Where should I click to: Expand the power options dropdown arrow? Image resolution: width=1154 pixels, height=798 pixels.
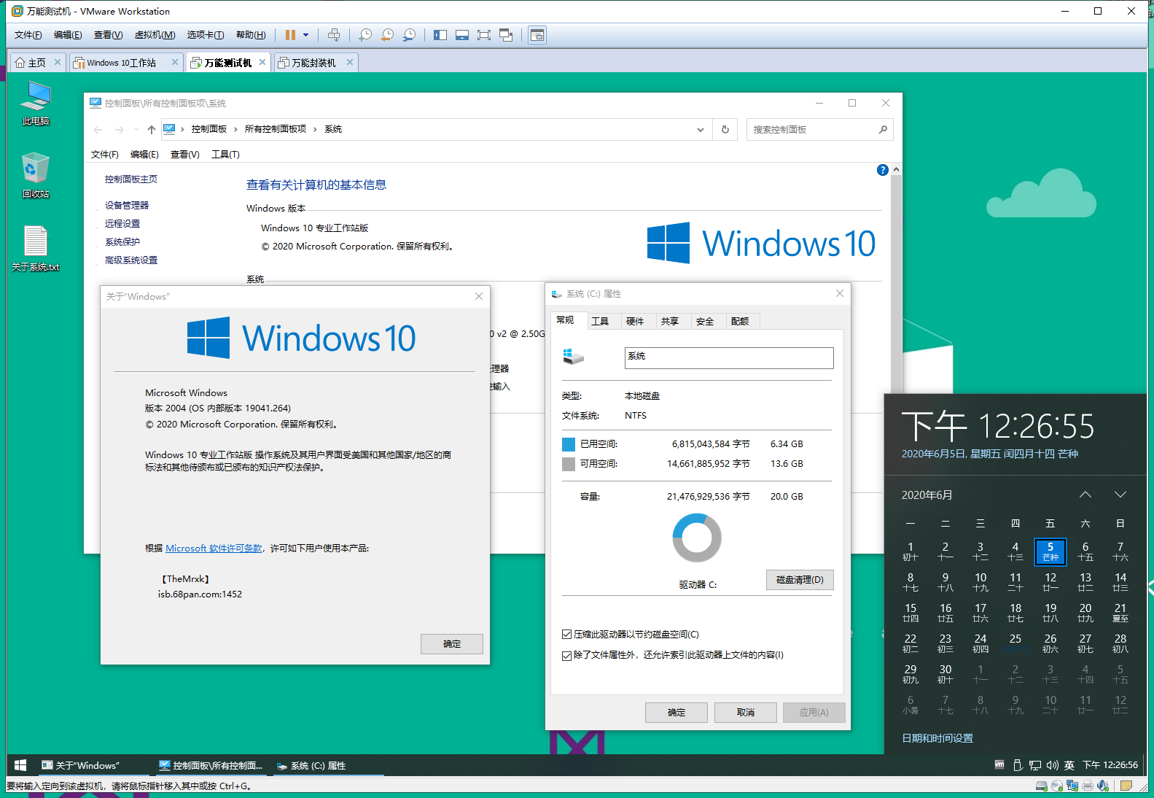305,35
